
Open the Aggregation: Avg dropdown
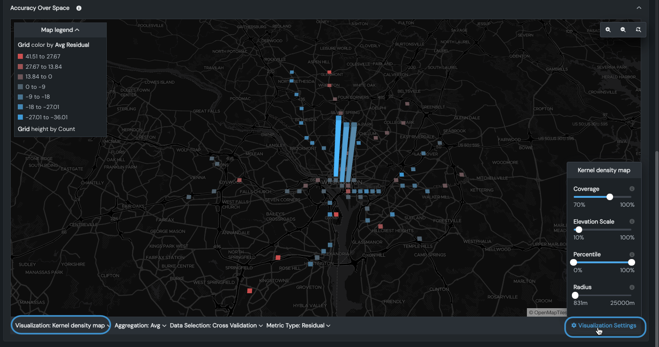coord(140,325)
